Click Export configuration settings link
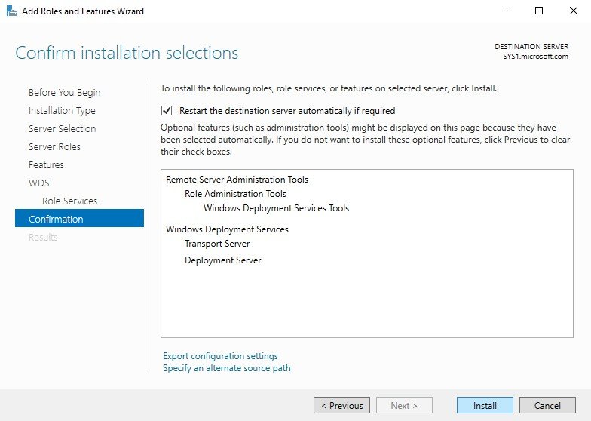Image resolution: width=591 pixels, height=421 pixels. pyautogui.click(x=220, y=356)
